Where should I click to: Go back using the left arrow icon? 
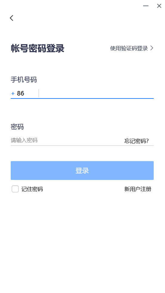12,18
